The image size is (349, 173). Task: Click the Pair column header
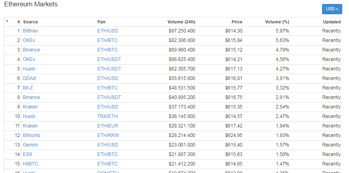(102, 22)
